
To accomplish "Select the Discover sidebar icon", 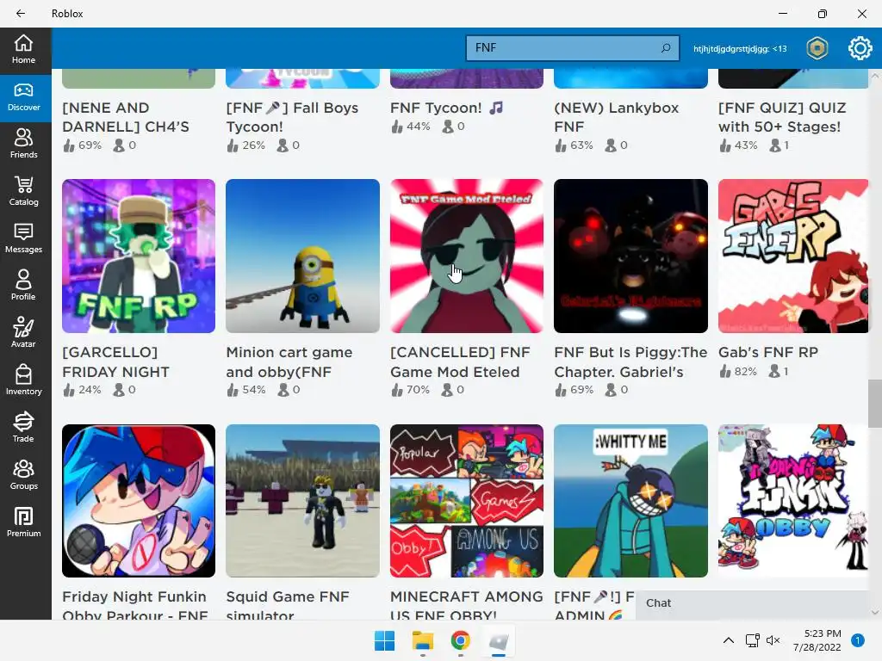I will 23,97.
